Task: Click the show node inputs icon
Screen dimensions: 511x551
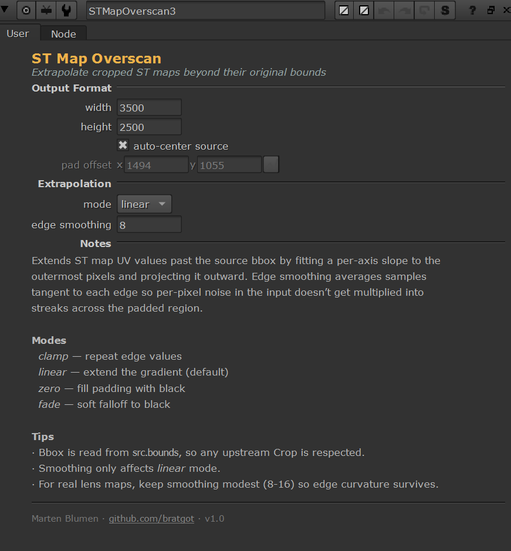Action: tap(46, 11)
